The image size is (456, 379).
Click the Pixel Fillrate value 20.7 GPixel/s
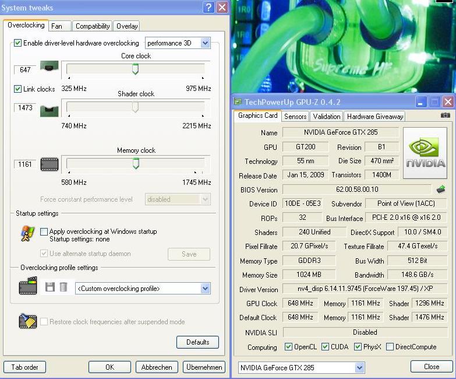coord(309,246)
